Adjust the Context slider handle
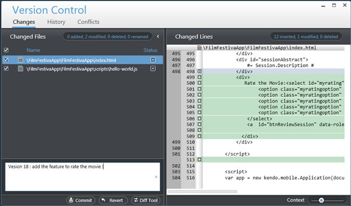This screenshot has width=351, height=206. pyautogui.click(x=321, y=200)
